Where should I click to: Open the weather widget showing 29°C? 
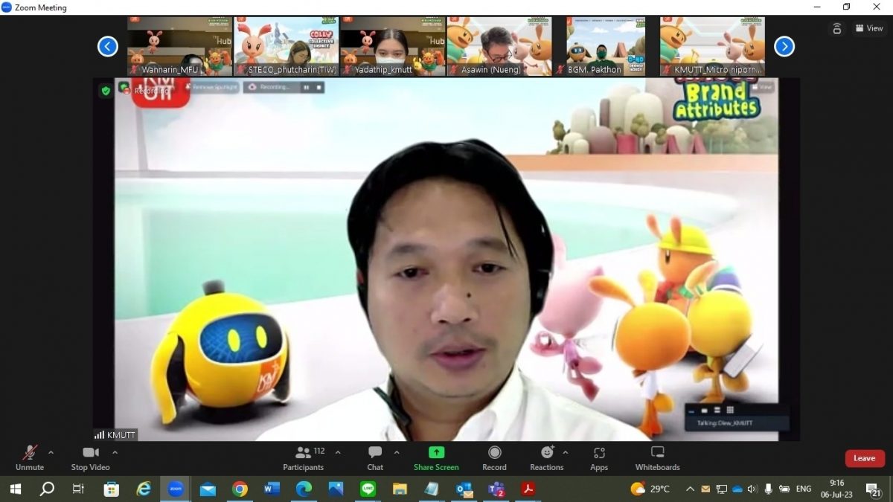[650, 489]
